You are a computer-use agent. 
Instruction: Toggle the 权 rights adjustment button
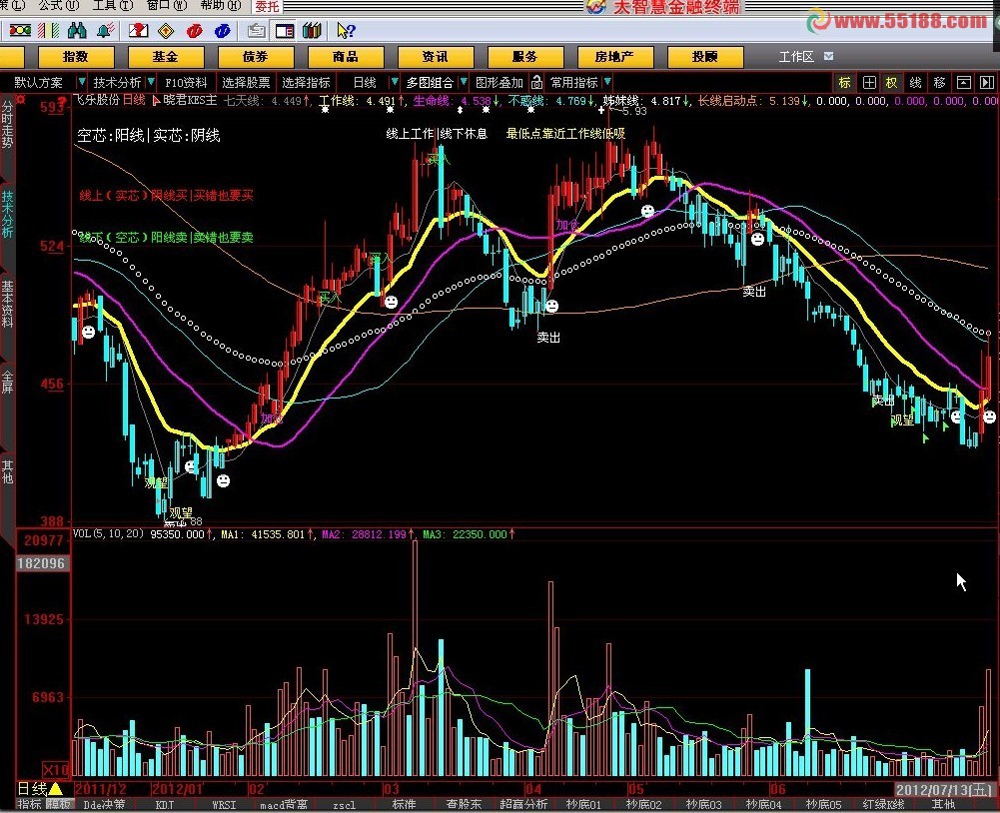point(891,82)
